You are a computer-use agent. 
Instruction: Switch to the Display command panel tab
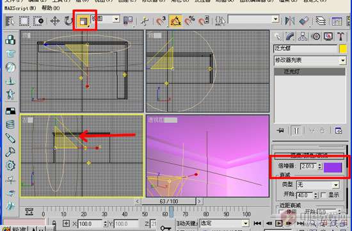point(328,36)
